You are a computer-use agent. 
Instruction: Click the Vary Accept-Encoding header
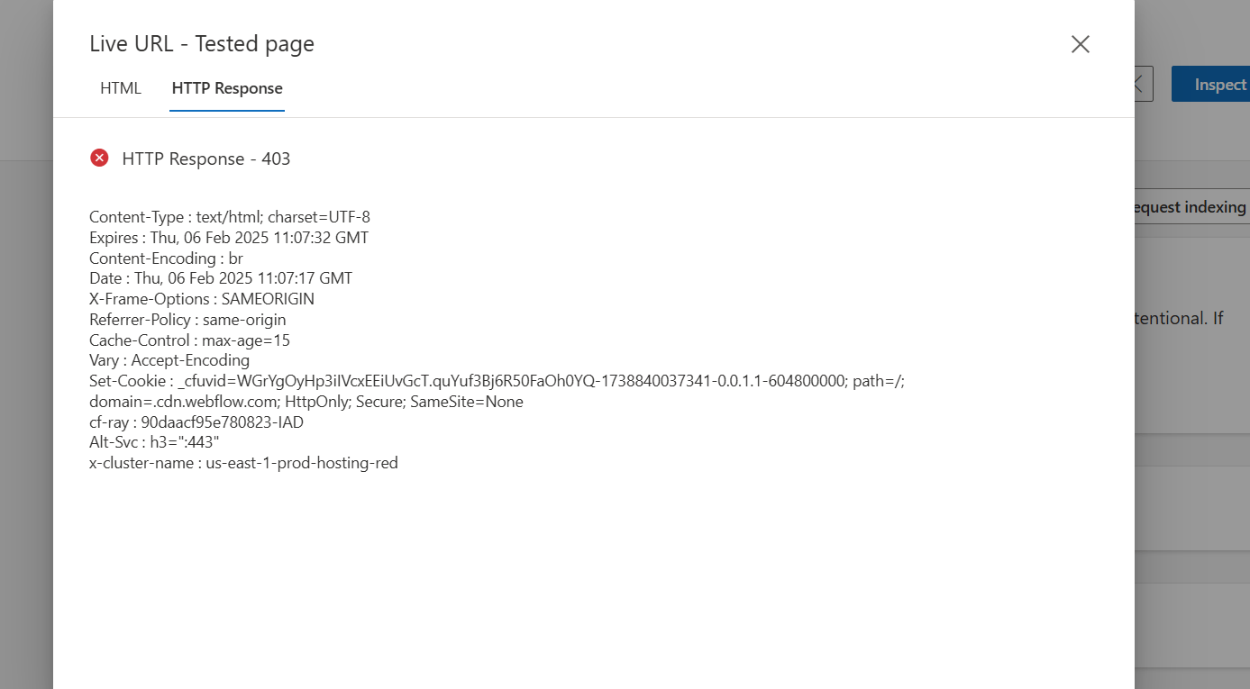pos(169,359)
